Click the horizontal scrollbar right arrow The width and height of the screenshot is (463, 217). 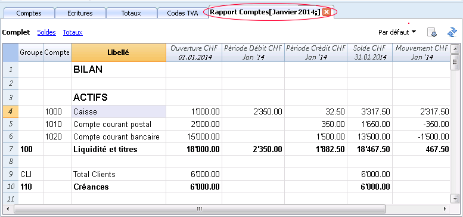click(445, 209)
